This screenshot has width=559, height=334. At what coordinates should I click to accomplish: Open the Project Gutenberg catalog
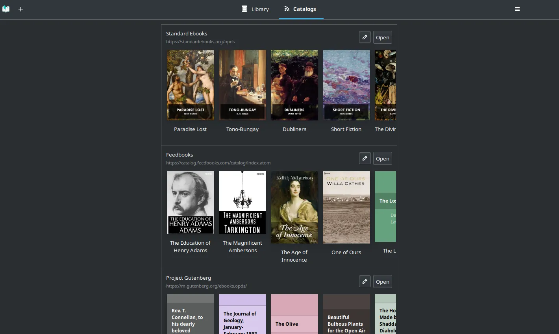tap(382, 282)
